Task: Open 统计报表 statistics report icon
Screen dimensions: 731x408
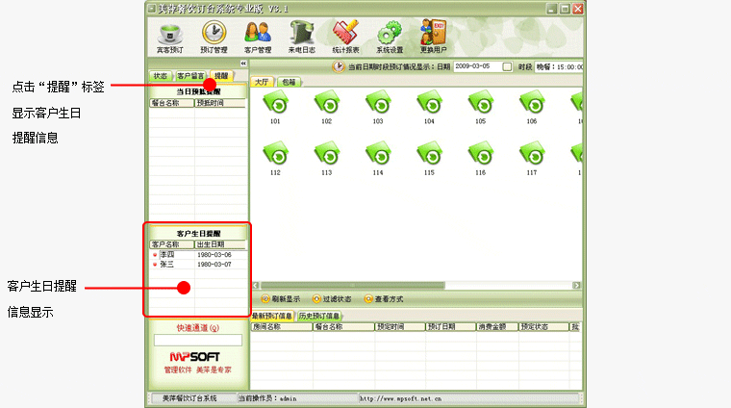Action: tap(345, 34)
